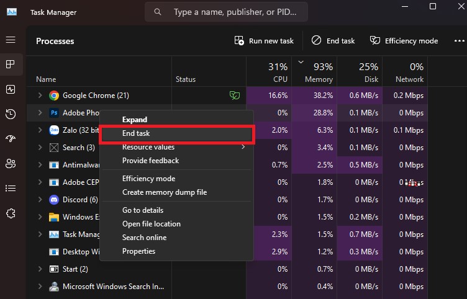Image resolution: width=467 pixels, height=299 pixels.
Task: Open the hamburger navigation menu
Action: pyautogui.click(x=11, y=40)
